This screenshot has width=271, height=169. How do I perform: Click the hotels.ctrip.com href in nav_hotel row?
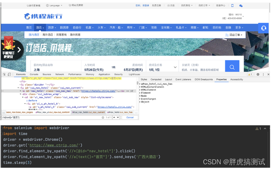click(98, 91)
